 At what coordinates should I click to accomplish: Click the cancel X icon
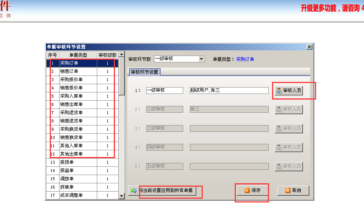coord(288,190)
